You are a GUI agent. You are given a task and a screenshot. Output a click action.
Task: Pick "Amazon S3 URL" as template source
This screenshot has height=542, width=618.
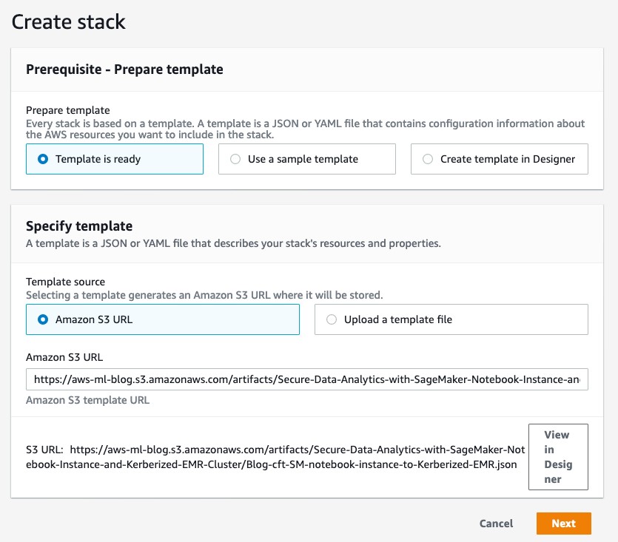click(162, 319)
